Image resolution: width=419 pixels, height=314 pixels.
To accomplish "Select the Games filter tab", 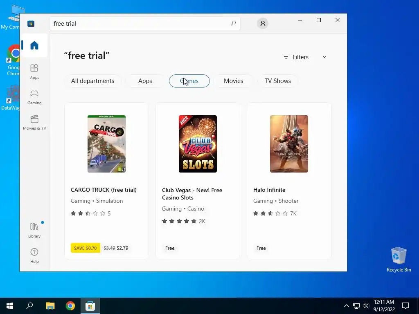I will [x=189, y=81].
